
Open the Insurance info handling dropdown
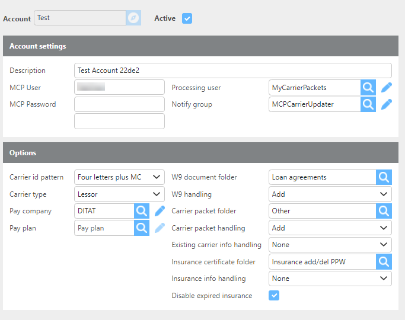click(x=330, y=279)
